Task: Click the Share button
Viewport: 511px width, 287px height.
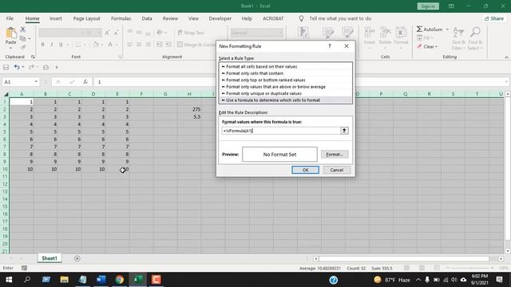Action: (494, 18)
